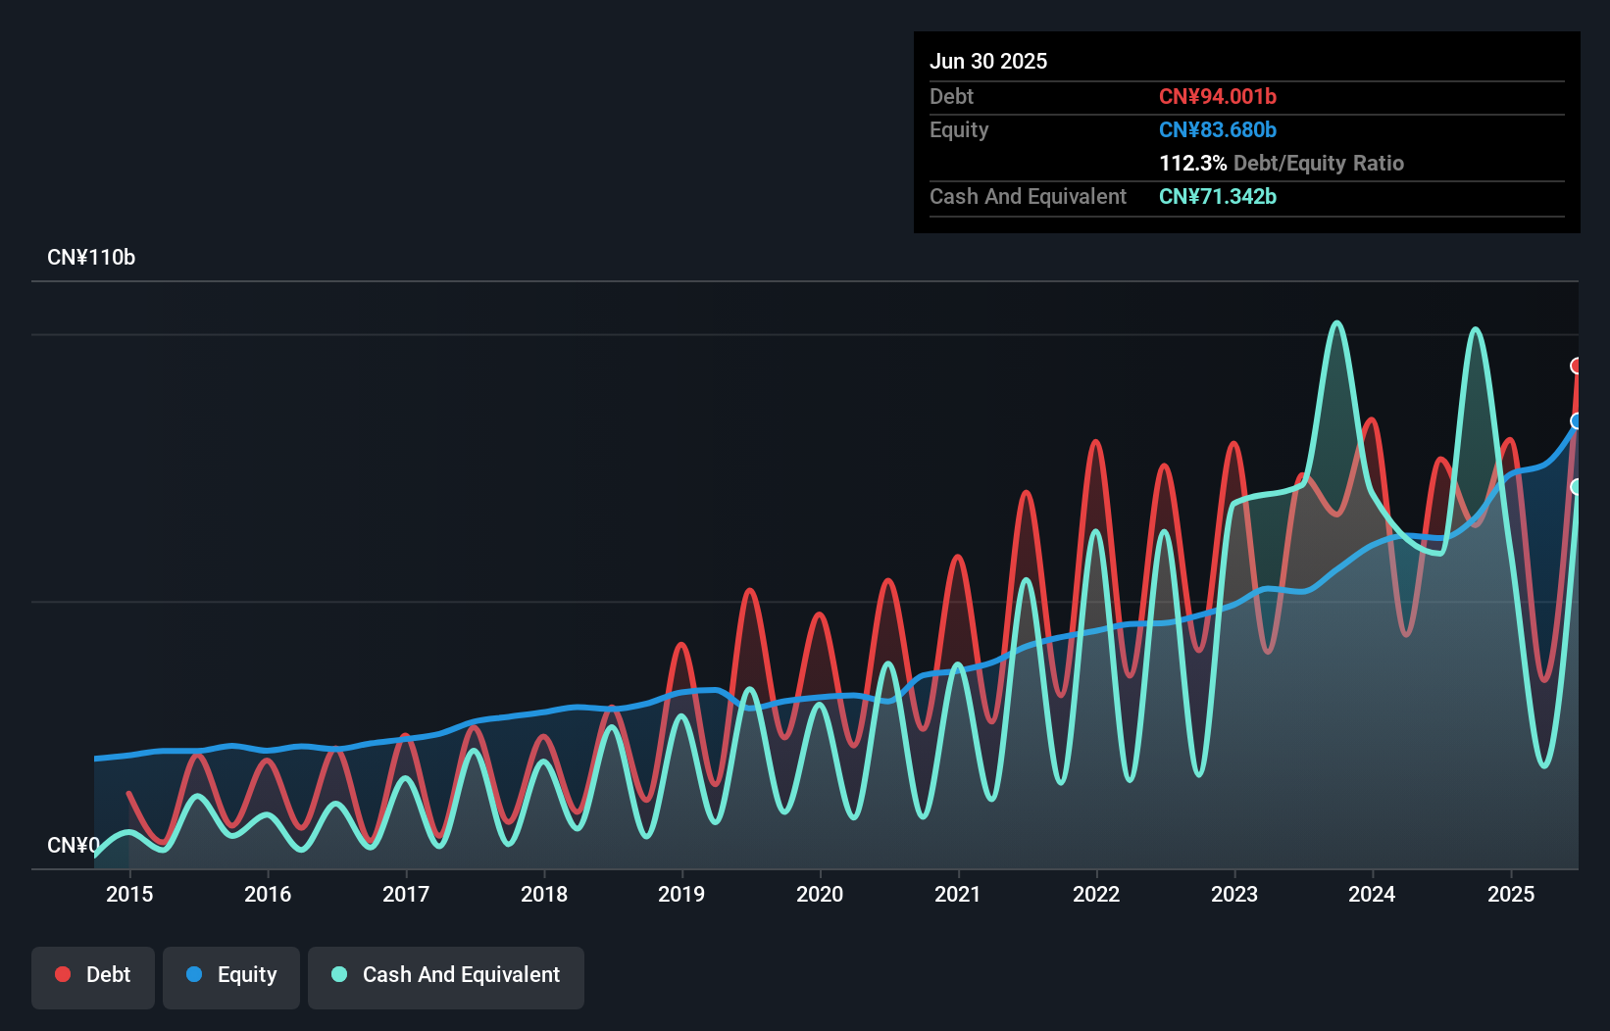Click the peak of the 2023 Cash spike
Viewport: 1610px width, 1031px height.
[x=1336, y=323]
